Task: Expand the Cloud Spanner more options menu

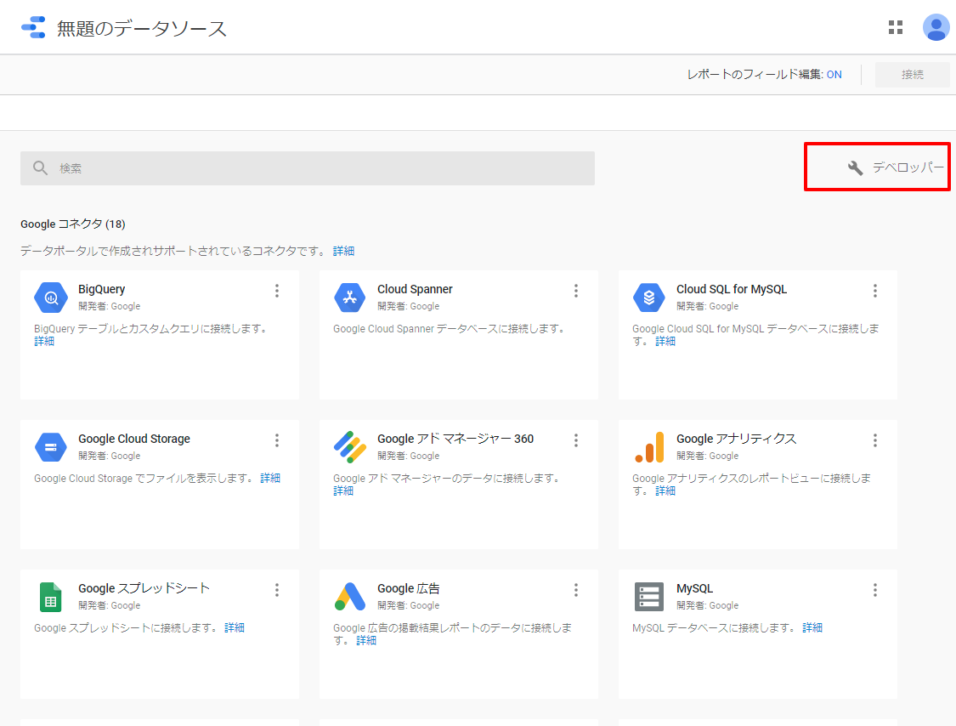Action: [576, 291]
